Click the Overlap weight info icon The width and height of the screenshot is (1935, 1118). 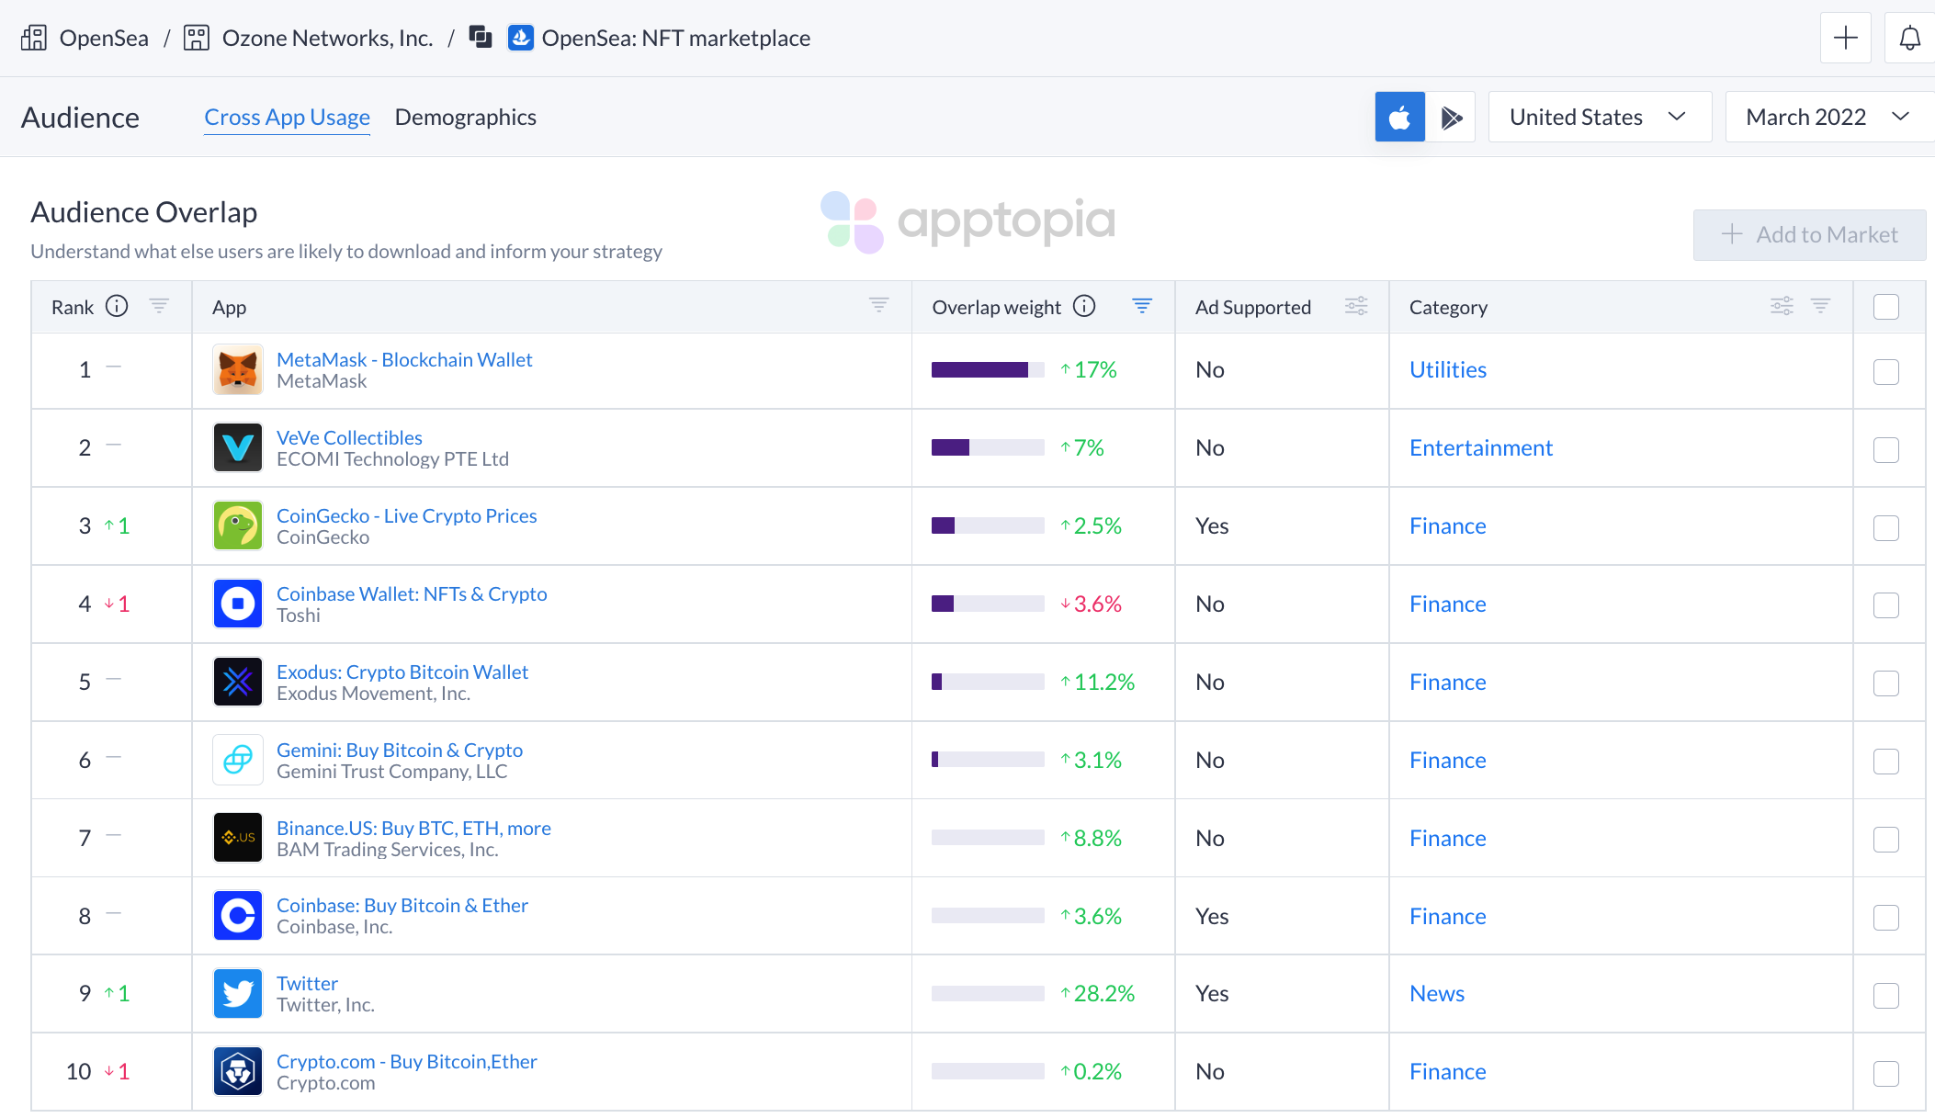click(1084, 306)
